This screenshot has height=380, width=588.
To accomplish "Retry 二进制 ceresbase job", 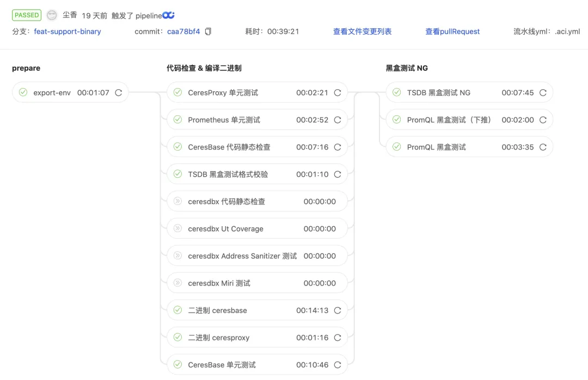I will 338,310.
